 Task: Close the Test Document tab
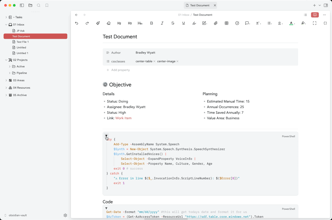pos(215,5)
